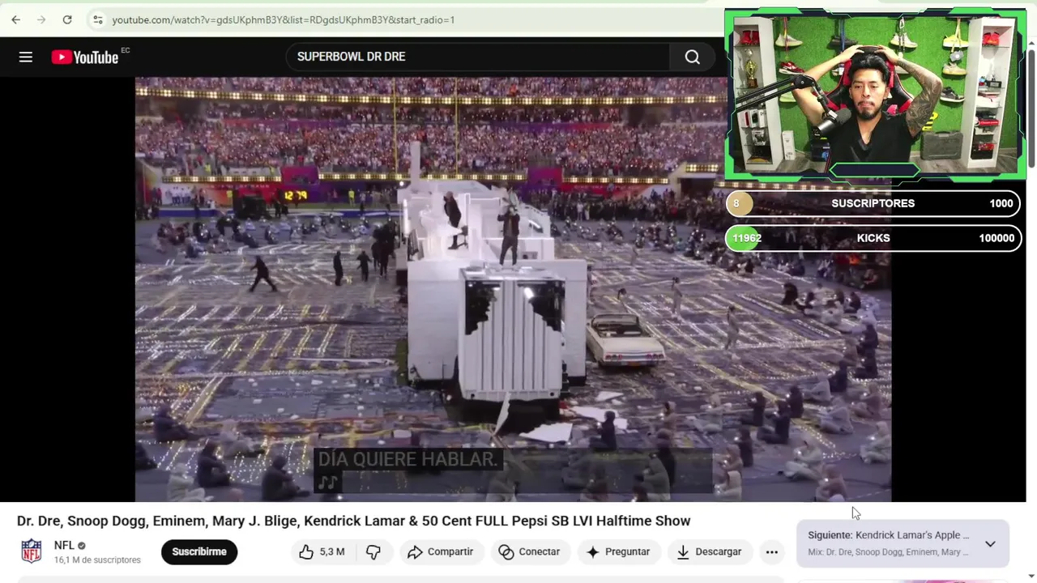The image size is (1037, 583).
Task: Go back using the browser back arrow
Action: (x=15, y=19)
